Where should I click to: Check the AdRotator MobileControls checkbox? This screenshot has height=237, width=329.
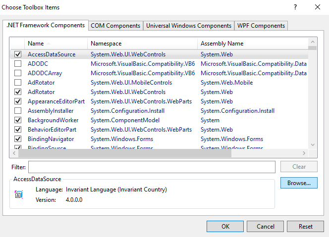click(18, 83)
